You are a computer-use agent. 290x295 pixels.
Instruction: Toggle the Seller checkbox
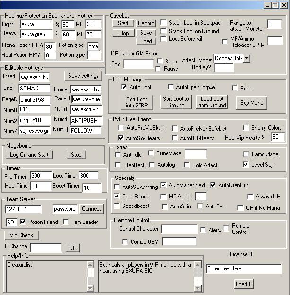pyautogui.click(x=235, y=88)
